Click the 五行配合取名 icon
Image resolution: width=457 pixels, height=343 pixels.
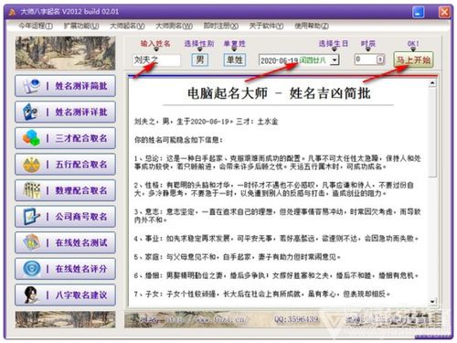click(x=31, y=165)
